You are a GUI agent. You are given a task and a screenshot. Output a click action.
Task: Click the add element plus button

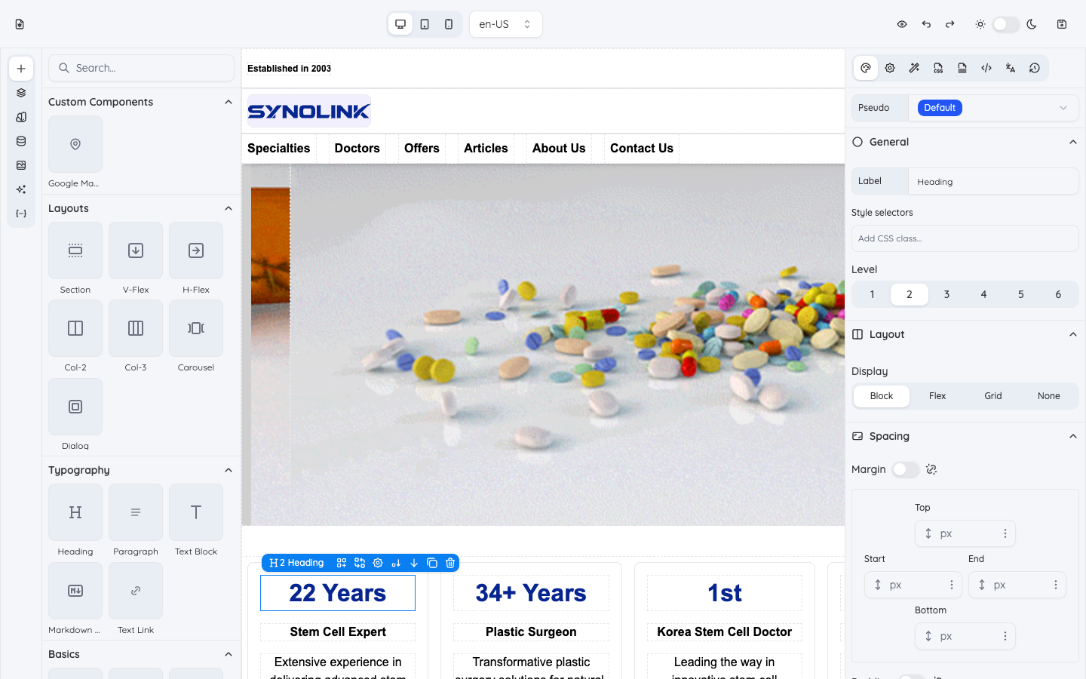click(21, 69)
